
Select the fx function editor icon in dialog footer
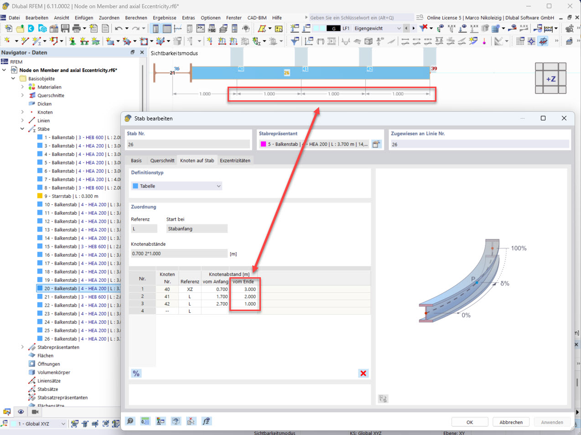206,421
